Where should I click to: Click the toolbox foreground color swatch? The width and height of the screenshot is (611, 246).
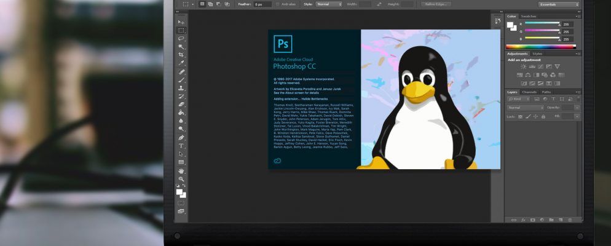coord(179,192)
